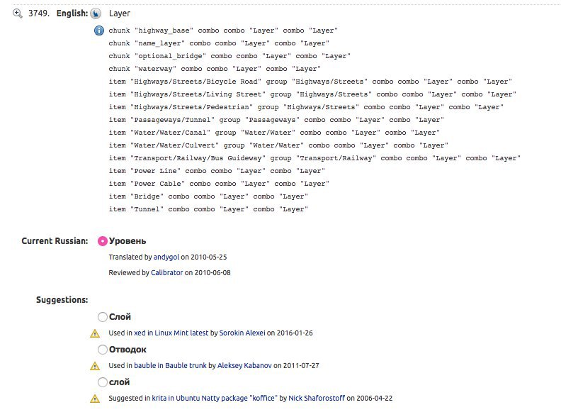
Task: Open reviewer Calibrator's profile link
Action: [x=166, y=272]
